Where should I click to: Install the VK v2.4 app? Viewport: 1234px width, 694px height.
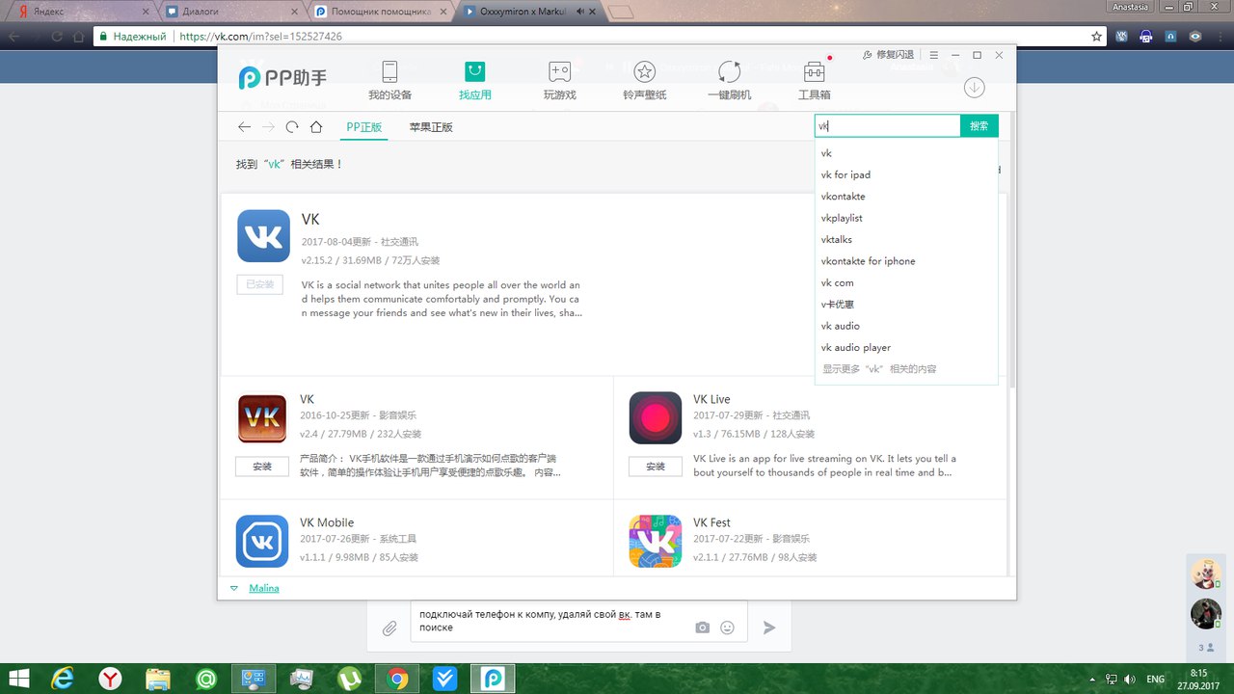[x=262, y=467]
